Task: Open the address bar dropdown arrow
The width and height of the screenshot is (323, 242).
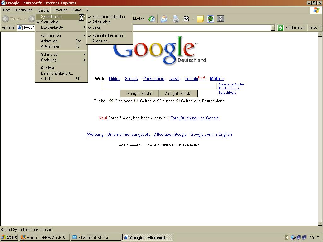Action: pyautogui.click(x=273, y=28)
